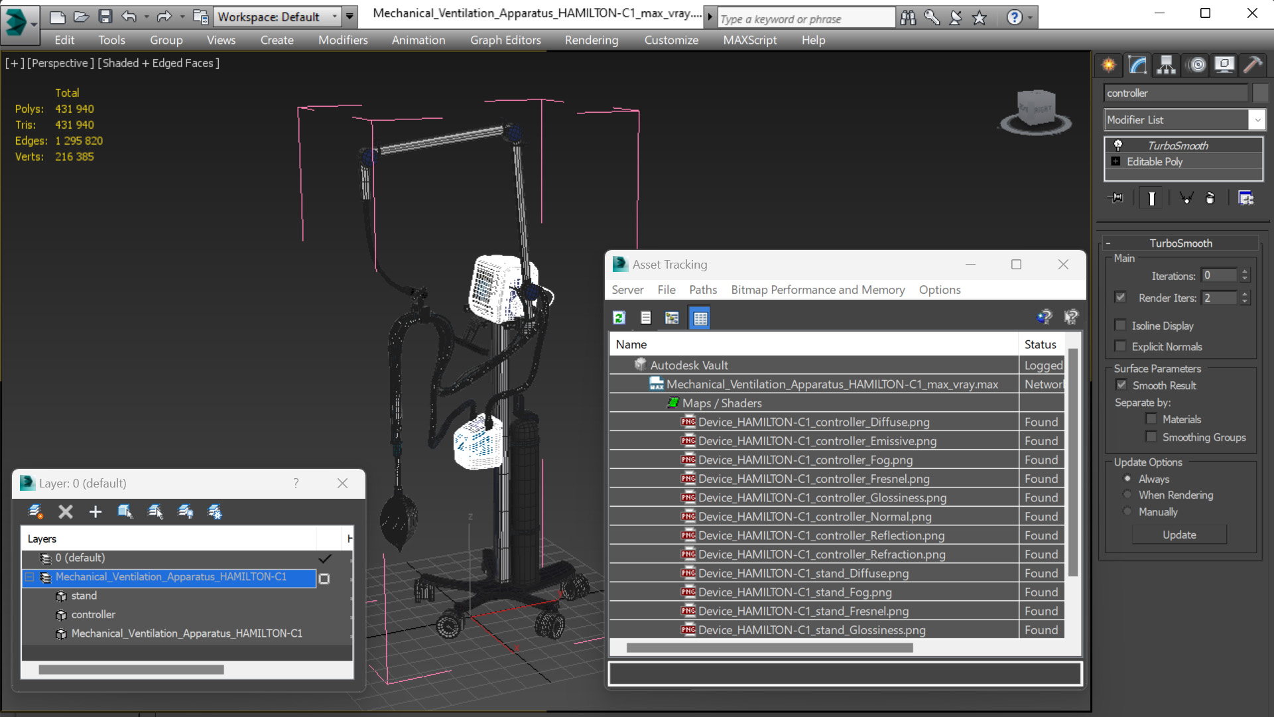Click the viewport plus [+] menu
This screenshot has width=1274, height=717.
[x=15, y=63]
